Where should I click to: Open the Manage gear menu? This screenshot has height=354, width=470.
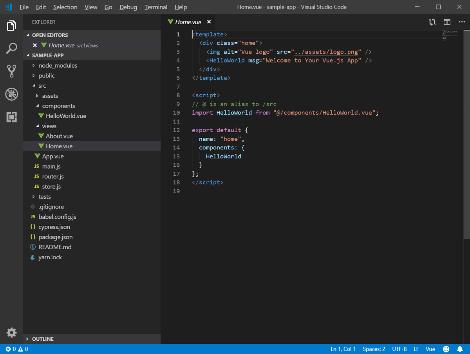tap(11, 332)
